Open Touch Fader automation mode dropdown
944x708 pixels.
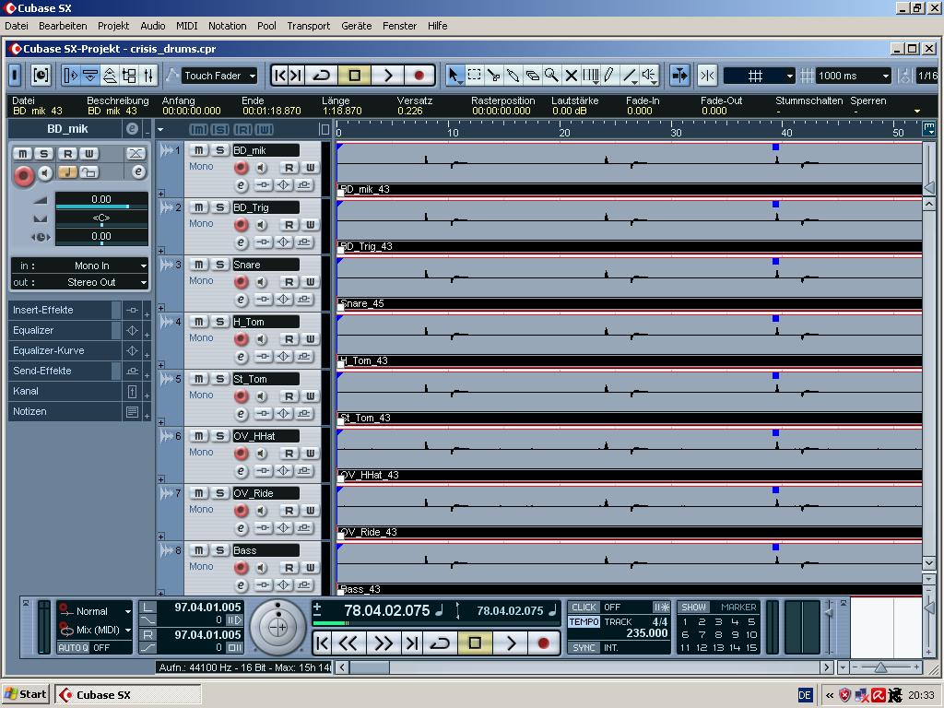point(219,76)
